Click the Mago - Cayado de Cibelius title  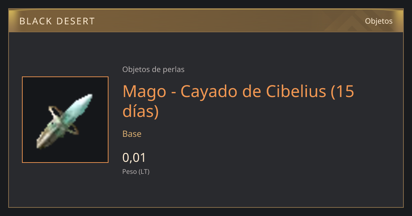click(238, 101)
